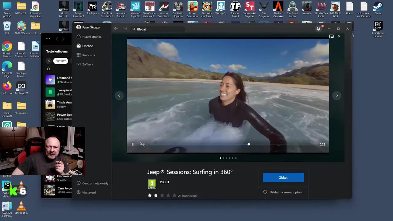393x221 pixels.
Task: Launch The Planet Crafter shortcut
Action: click(x=292, y=10)
